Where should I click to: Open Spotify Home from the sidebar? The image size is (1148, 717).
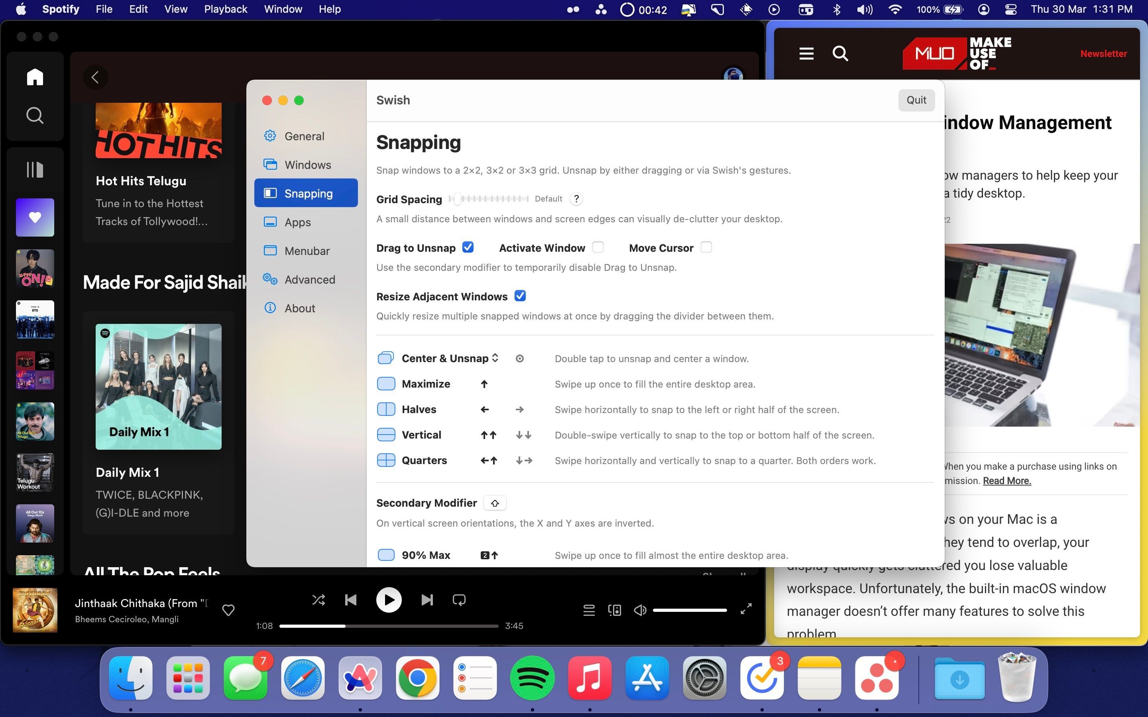pos(35,77)
